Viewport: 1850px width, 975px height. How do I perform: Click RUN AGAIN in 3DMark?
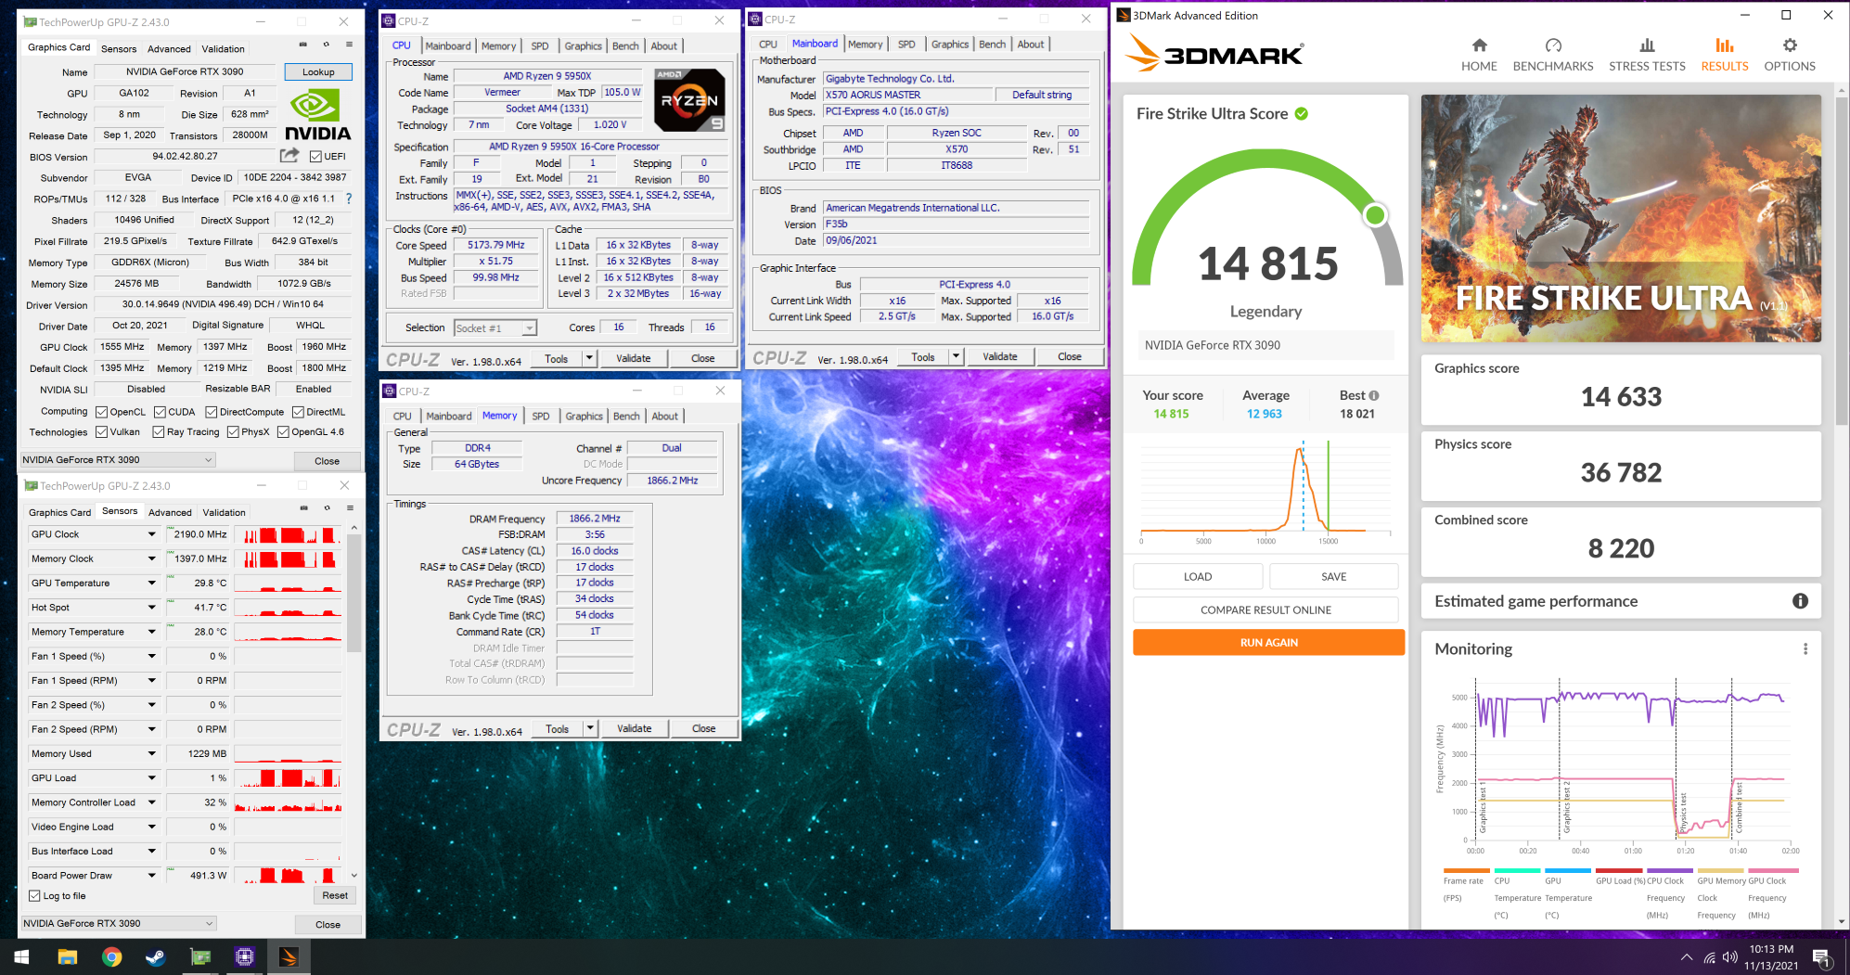click(x=1268, y=642)
